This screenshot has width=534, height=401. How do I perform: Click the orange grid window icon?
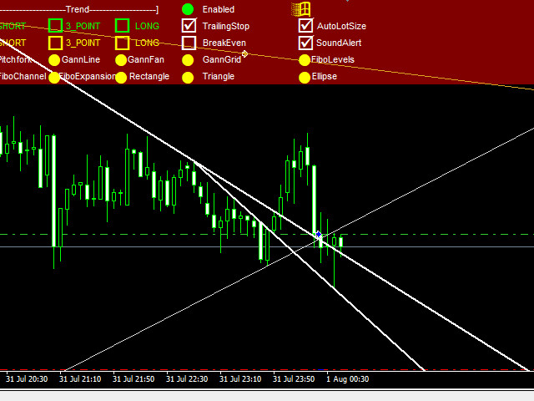301,9
